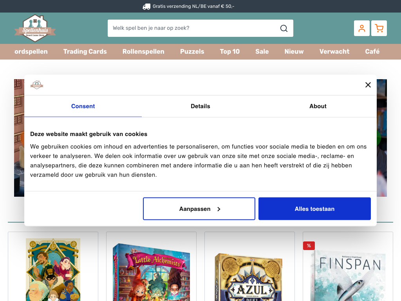Viewport: 401px width, 301px height.
Task: Click the delivery truck icon in top bar
Action: pyautogui.click(x=146, y=6)
